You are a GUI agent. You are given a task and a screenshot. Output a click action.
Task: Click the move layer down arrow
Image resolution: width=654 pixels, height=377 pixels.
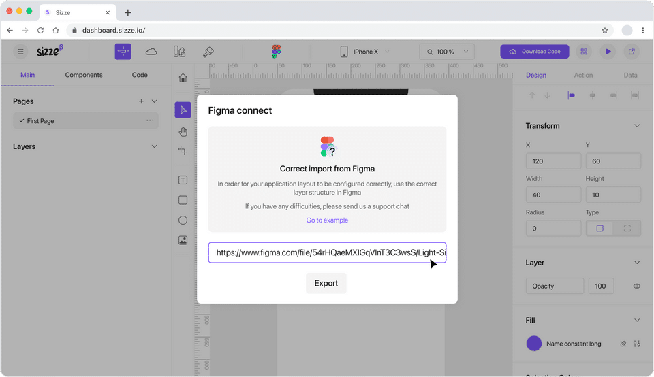tap(547, 95)
